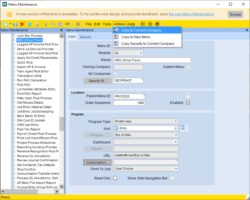Open the Dashboard dropdown
Viewport: 250px width, 200px height.
pos(176,142)
